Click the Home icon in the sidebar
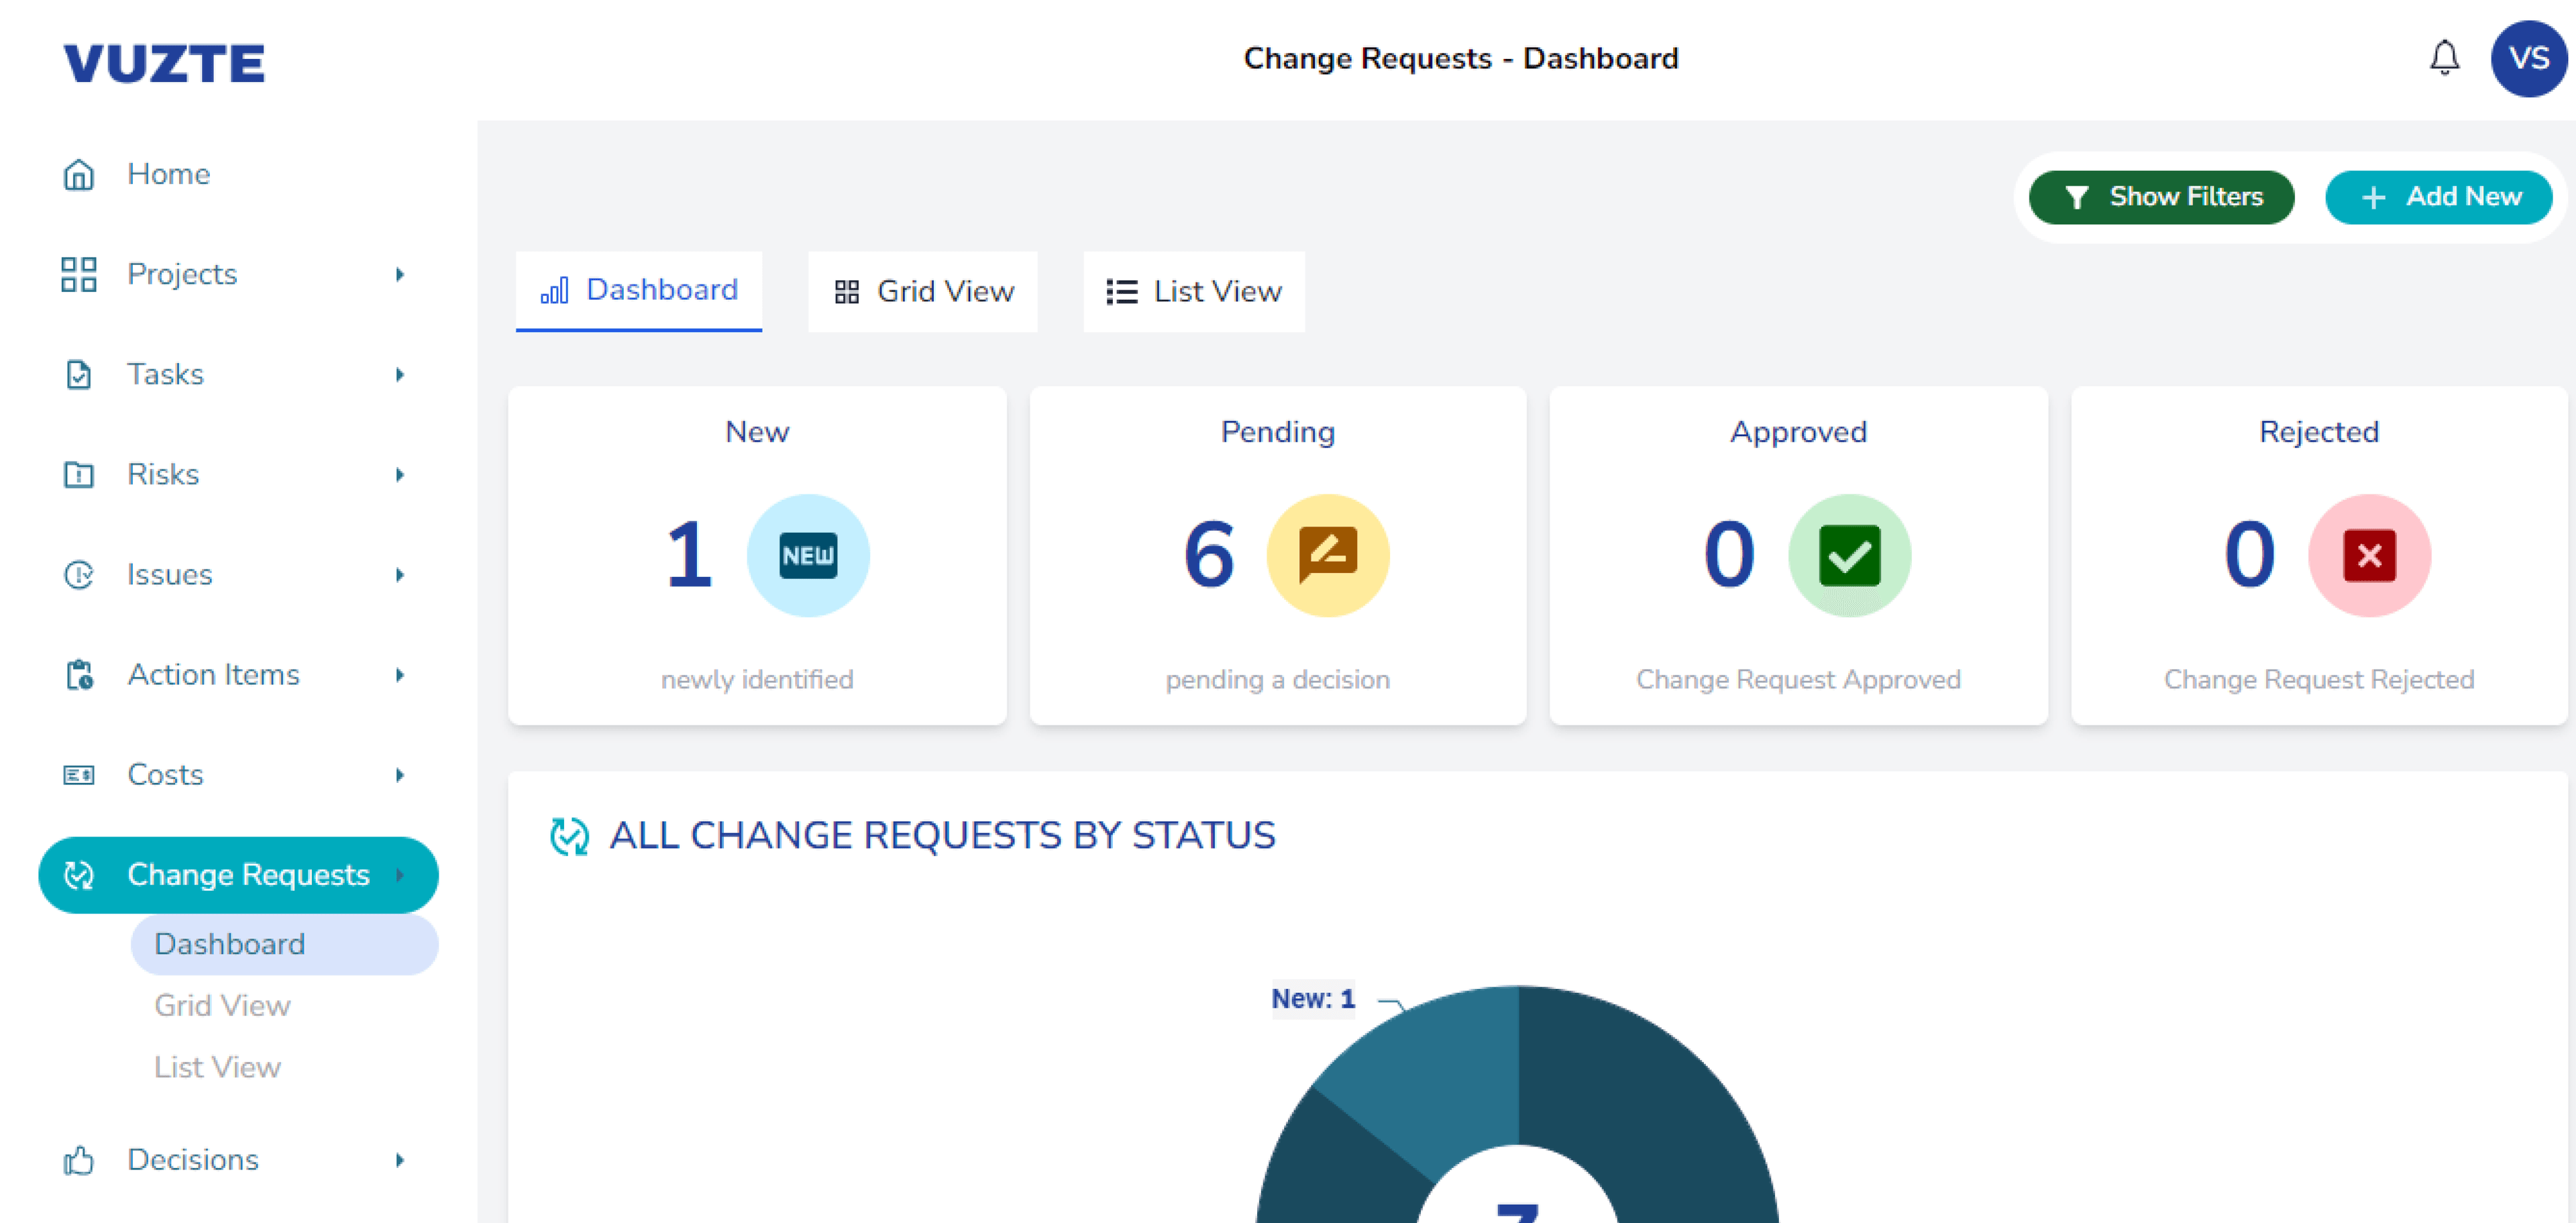This screenshot has width=2576, height=1223. click(79, 174)
